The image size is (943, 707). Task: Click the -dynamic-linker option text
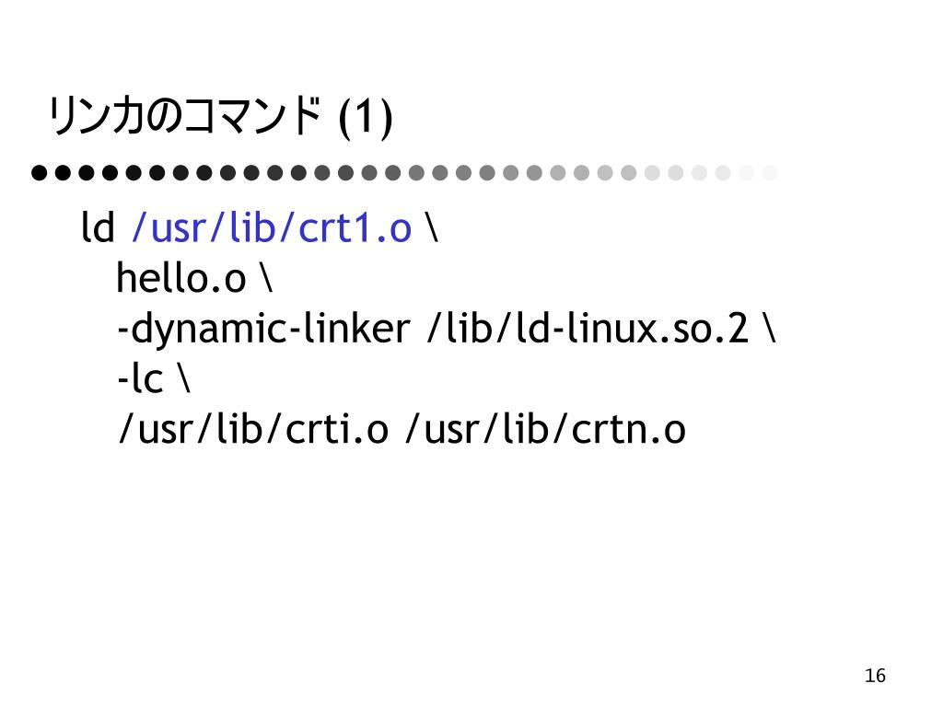point(263,329)
